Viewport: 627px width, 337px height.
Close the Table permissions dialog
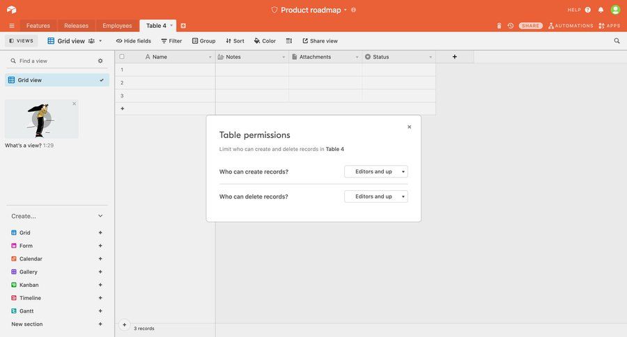click(409, 127)
